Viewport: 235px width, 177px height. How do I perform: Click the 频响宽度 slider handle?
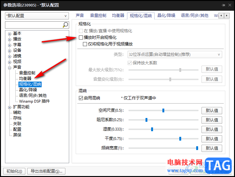[x=197, y=148]
